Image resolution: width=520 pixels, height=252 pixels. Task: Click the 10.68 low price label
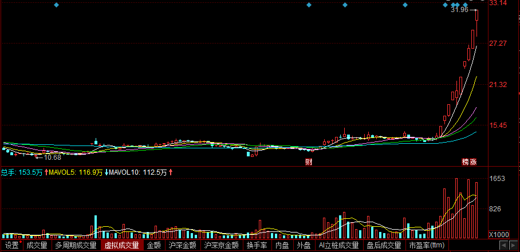point(53,157)
